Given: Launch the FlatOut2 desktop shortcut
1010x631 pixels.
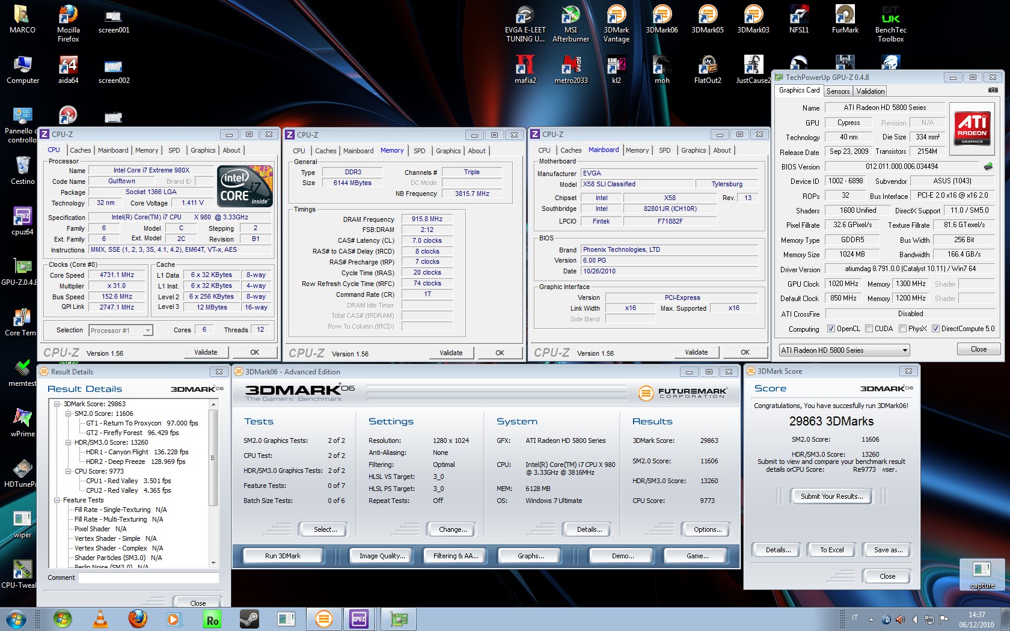Looking at the screenshot, I should coord(708,70).
